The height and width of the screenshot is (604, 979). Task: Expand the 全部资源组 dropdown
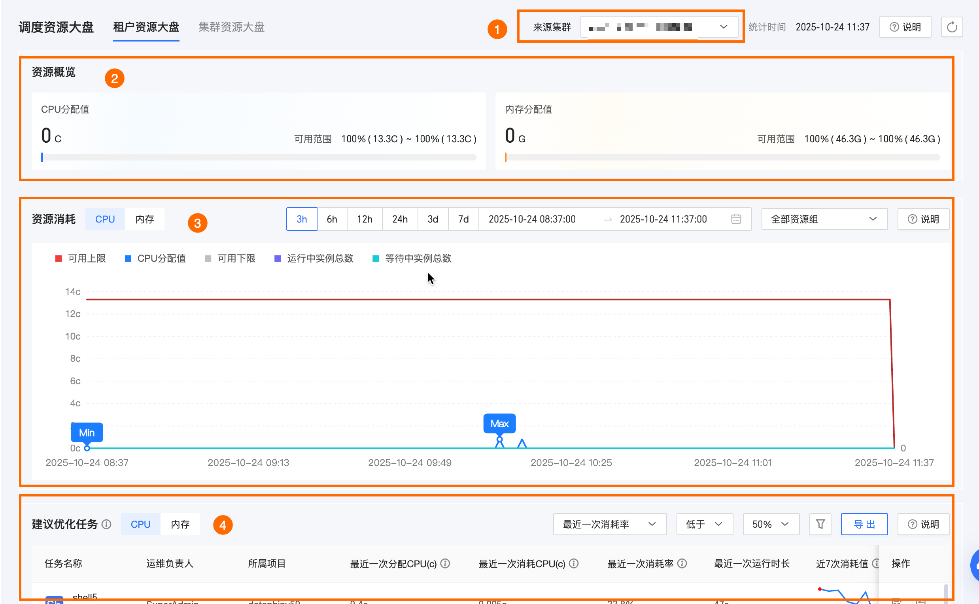click(x=824, y=219)
